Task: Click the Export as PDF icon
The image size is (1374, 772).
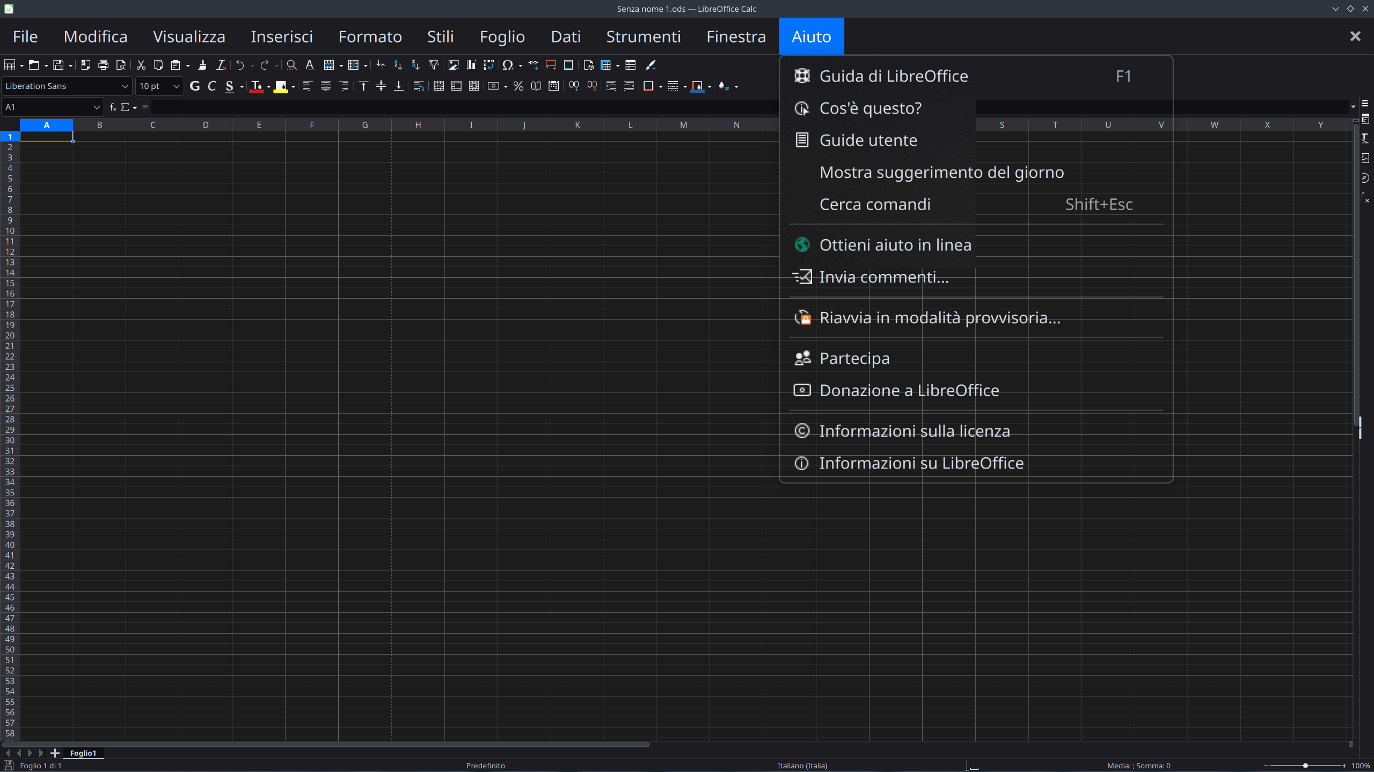Action: pyautogui.click(x=85, y=65)
